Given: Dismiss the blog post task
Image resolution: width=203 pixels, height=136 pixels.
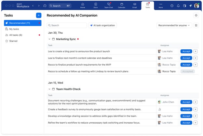Looking at the screenshot, I should pyautogui.click(x=196, y=51).
